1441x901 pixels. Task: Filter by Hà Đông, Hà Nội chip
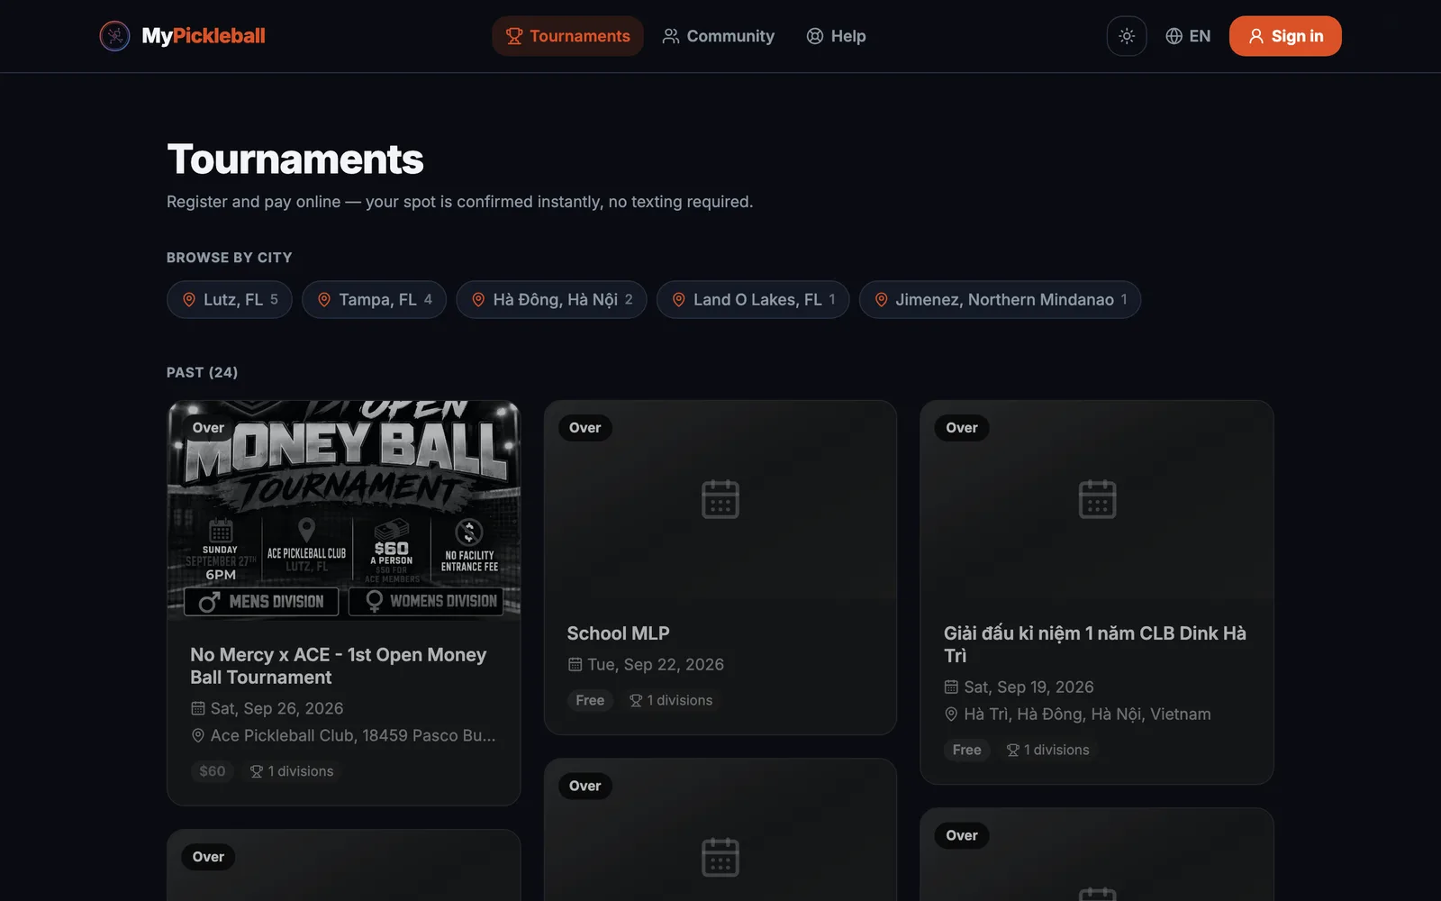[551, 299]
